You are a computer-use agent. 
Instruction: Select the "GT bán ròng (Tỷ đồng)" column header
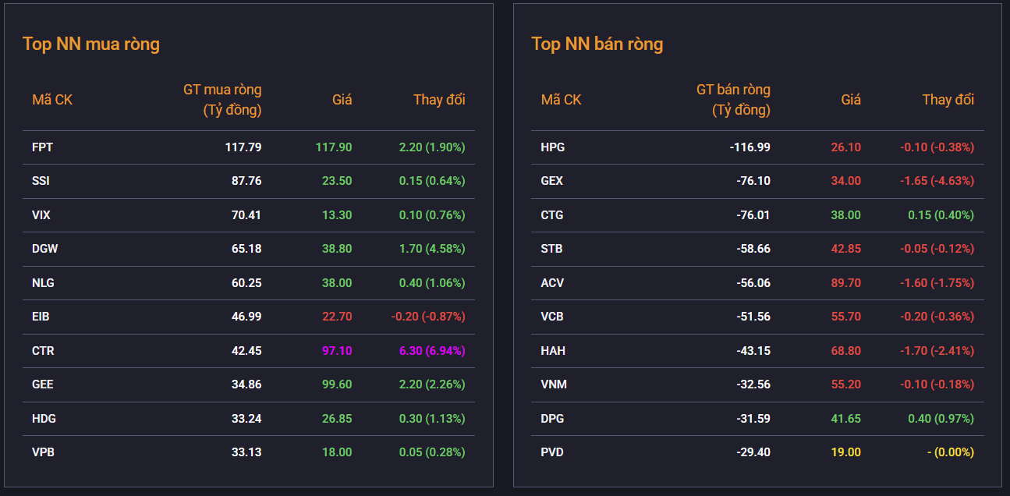coord(733,100)
